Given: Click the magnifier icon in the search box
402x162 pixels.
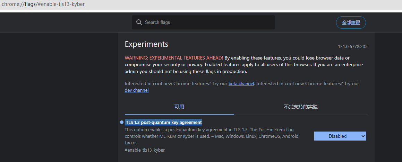Looking at the screenshot, I should pos(139,22).
